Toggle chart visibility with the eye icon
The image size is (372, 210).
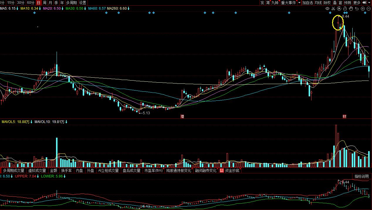pos(327,8)
